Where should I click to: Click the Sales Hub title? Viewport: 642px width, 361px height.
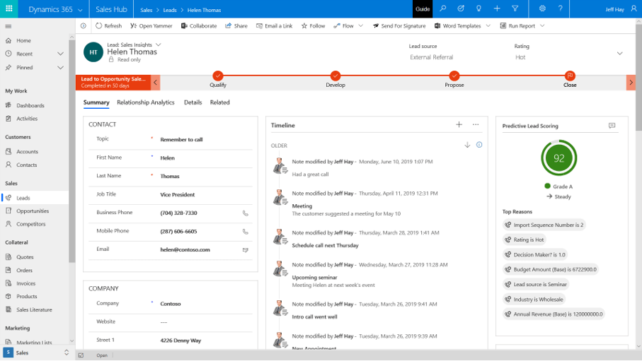(111, 9)
